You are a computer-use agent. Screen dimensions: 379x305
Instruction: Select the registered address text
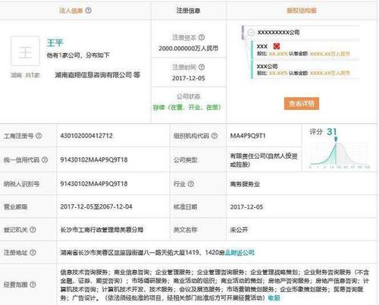[x=143, y=253]
